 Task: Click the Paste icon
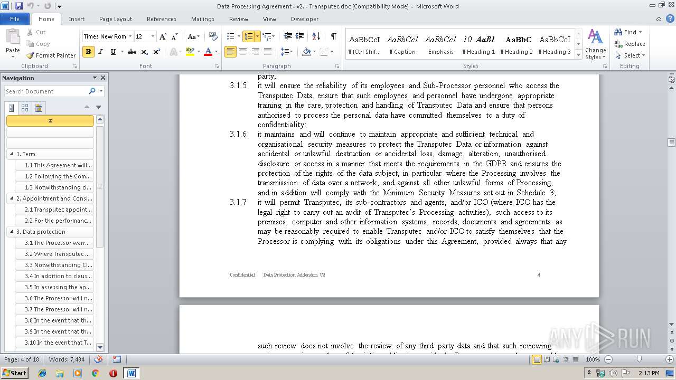pos(13,37)
